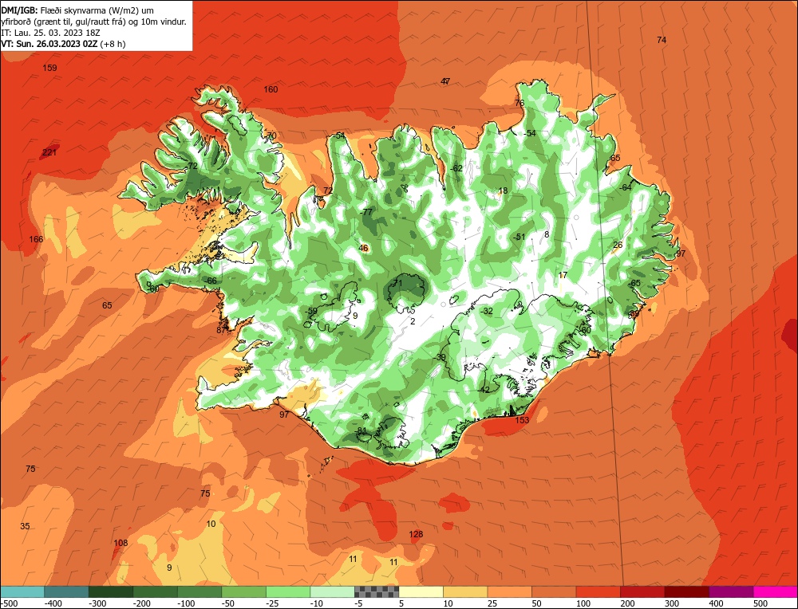The image size is (798, 609).
Task: Click the light teal -500 to -400 legend swatch
Action: [x=22, y=591]
